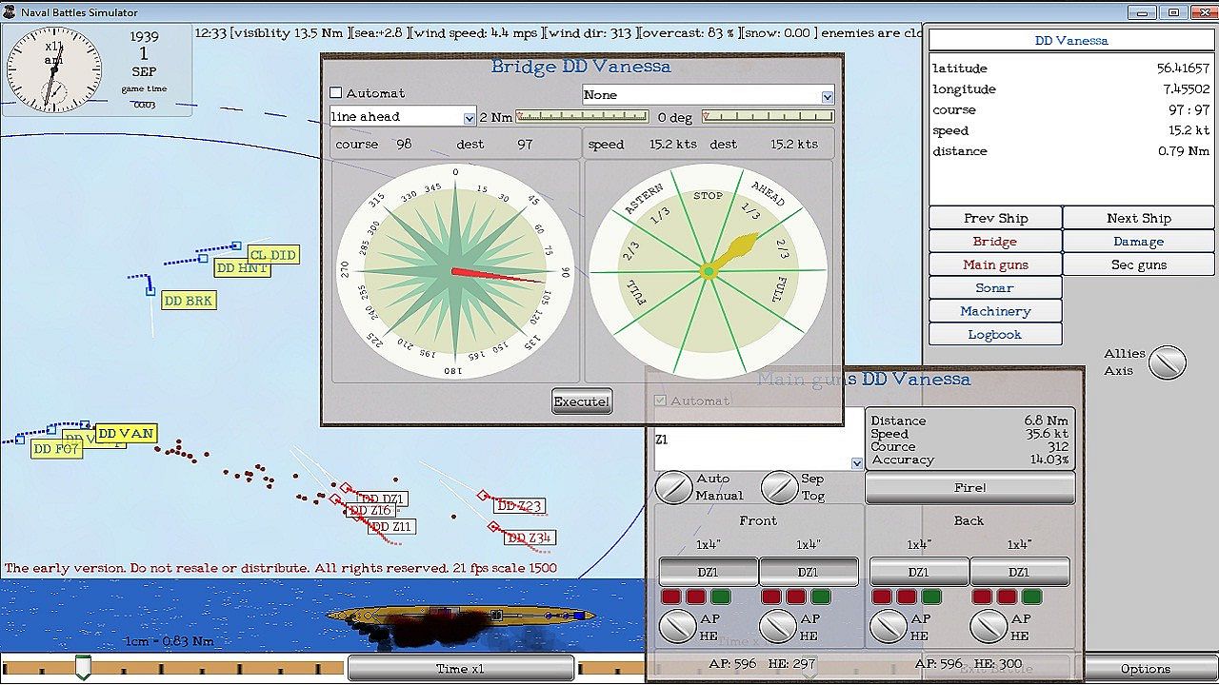The image size is (1219, 685).
Task: Select the DD Z34 enemy destroyer label
Action: [530, 538]
